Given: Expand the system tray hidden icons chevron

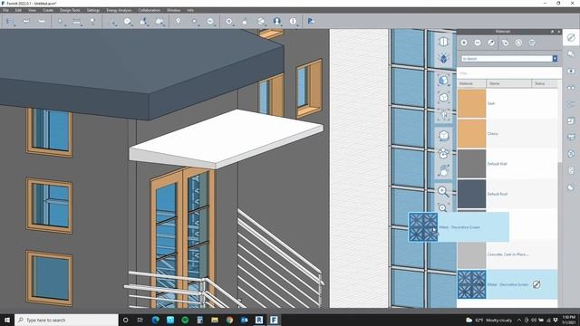Looking at the screenshot, I should 519,320.
